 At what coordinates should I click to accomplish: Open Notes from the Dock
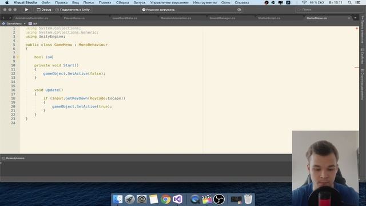tap(154, 200)
